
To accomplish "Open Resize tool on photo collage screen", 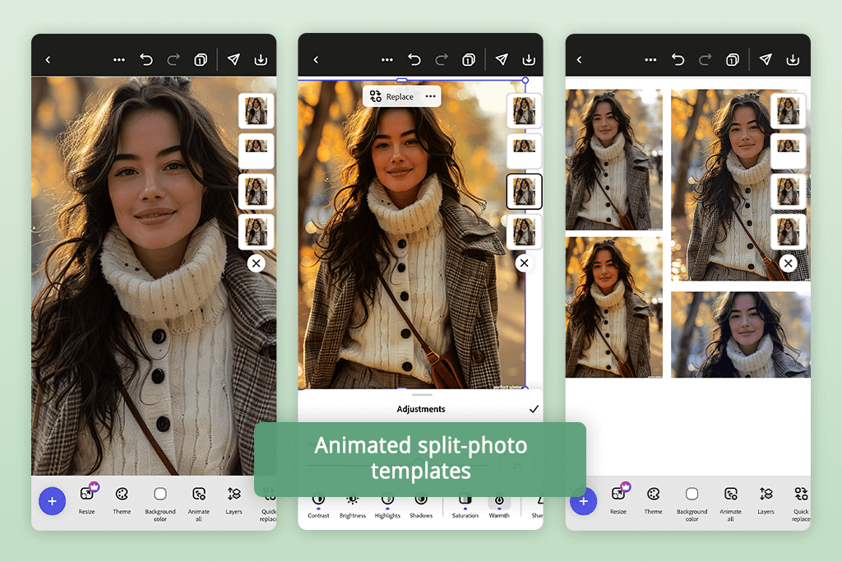I will point(618,499).
